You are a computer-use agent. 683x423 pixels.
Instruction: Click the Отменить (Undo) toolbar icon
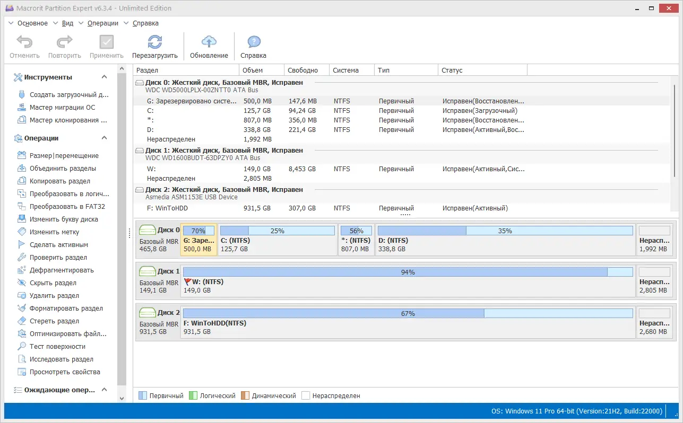point(24,46)
